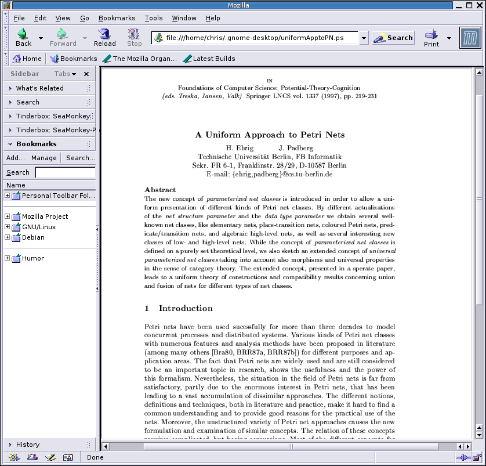Screen dimensions: 486x466
Task: Expand the Mozilla Project bookmark folder
Action: [x=7, y=216]
